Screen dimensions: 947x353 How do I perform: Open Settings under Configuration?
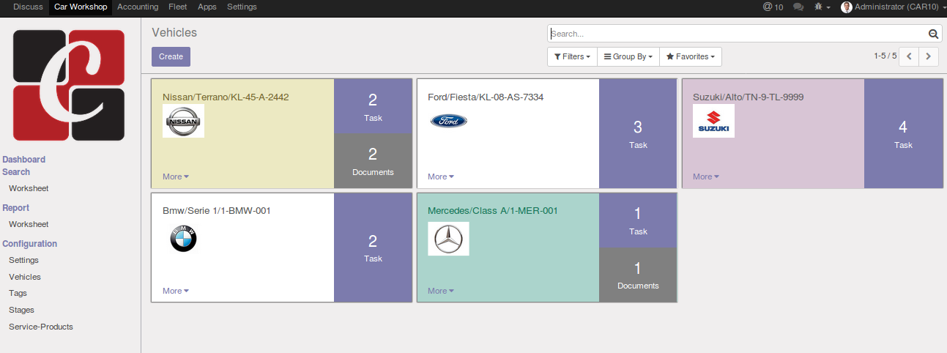(23, 260)
